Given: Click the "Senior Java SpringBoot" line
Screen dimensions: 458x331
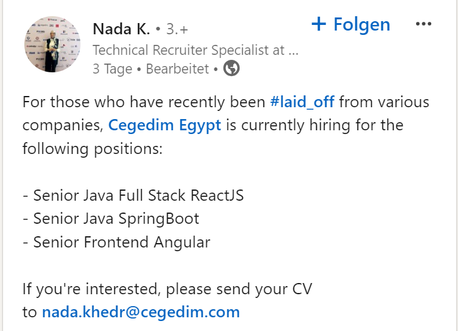Looking at the screenshot, I should (111, 218).
